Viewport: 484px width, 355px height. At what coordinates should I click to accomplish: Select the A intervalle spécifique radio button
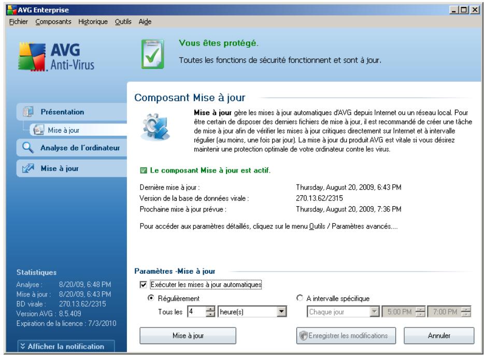pos(300,298)
